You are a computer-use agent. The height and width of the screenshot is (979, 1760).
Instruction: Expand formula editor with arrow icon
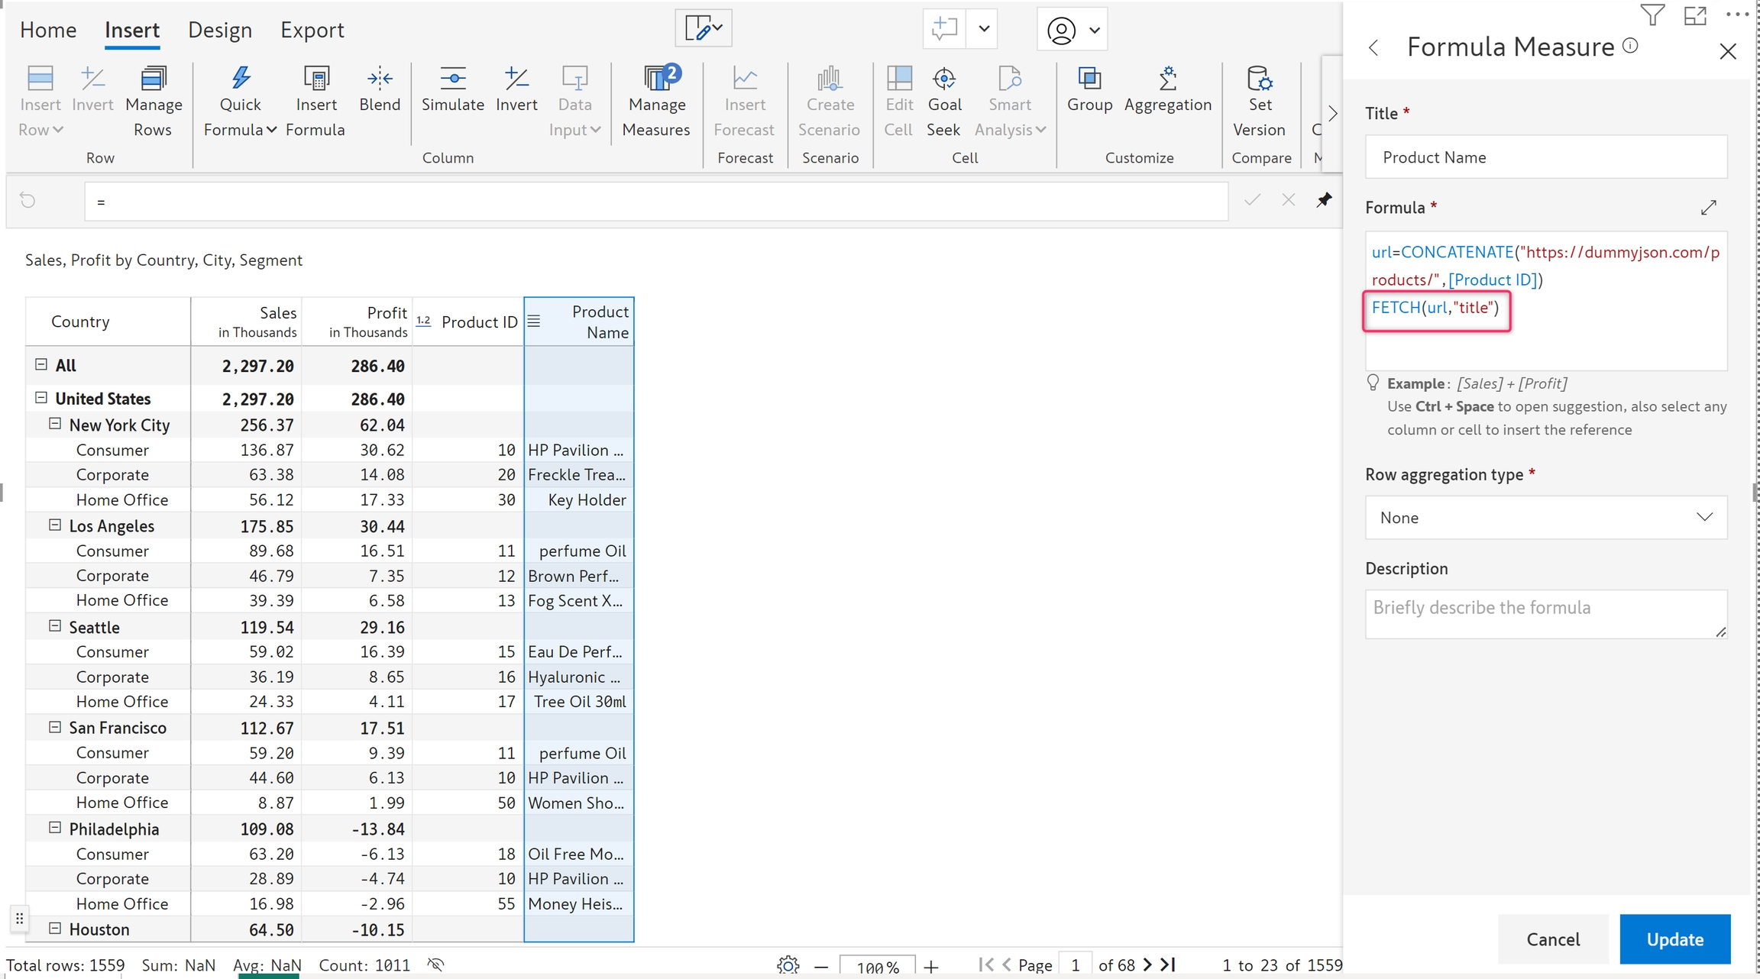[x=1709, y=208]
